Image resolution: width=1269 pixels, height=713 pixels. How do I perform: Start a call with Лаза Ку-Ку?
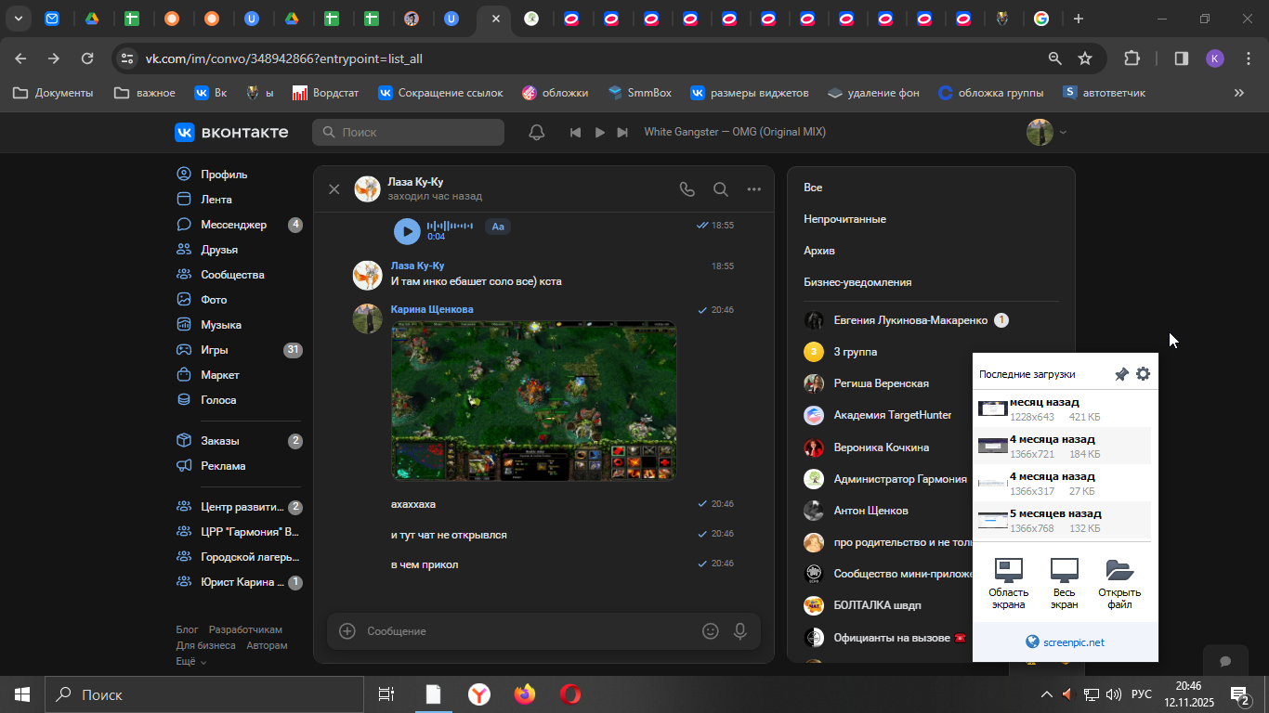[x=687, y=189]
